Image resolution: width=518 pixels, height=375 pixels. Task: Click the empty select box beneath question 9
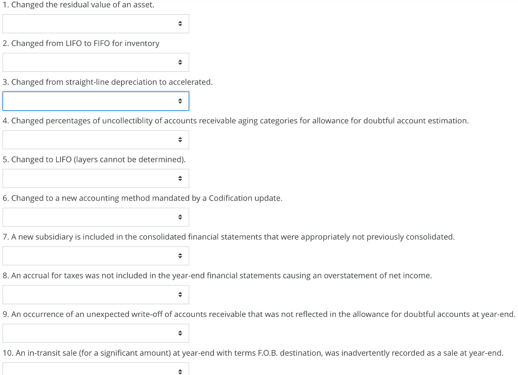point(76,333)
